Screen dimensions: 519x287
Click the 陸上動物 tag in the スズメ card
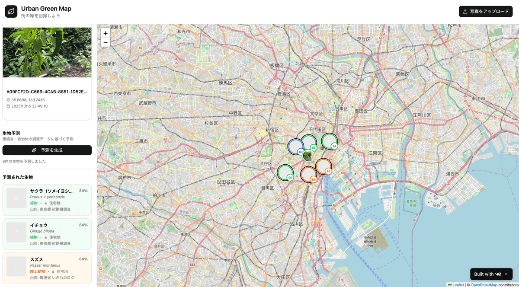[38, 271]
